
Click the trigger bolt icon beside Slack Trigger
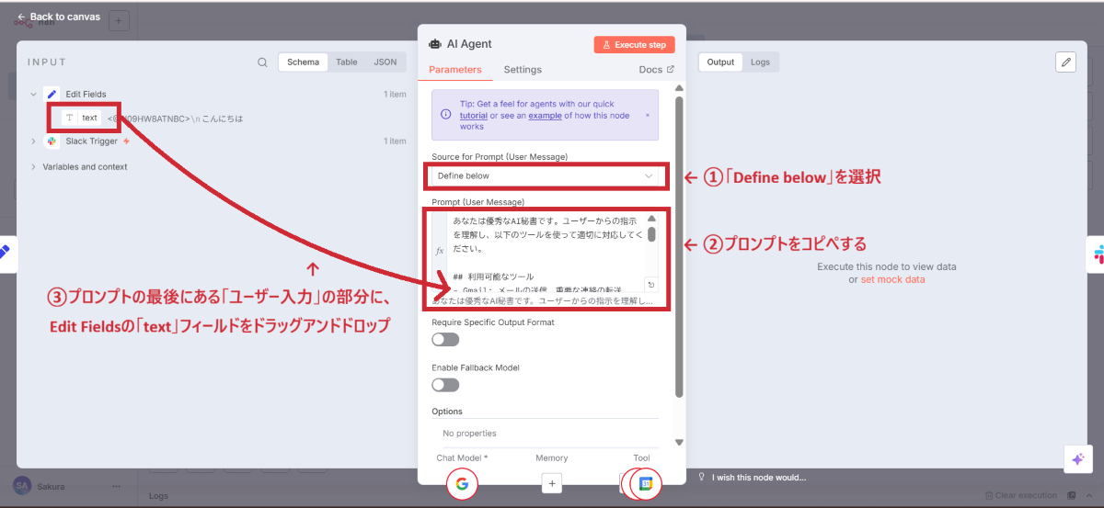click(x=126, y=141)
